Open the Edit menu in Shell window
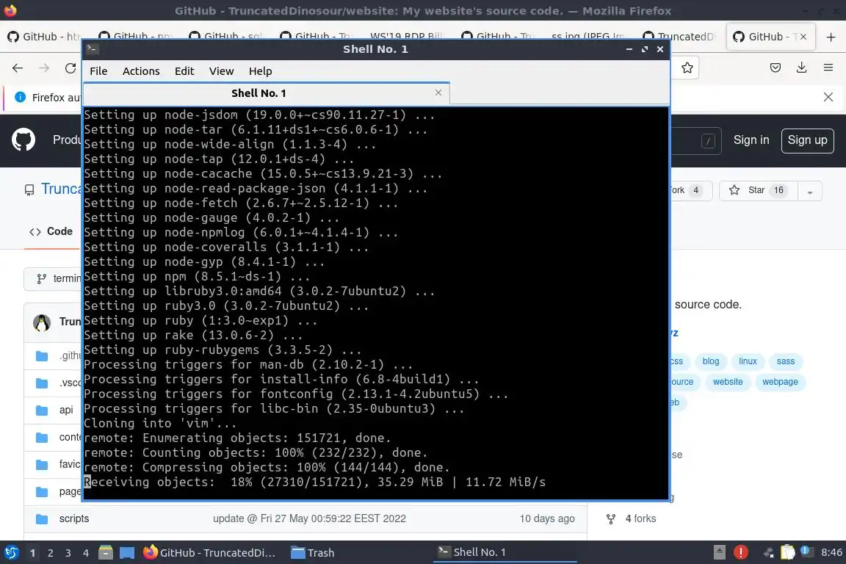 click(x=184, y=71)
